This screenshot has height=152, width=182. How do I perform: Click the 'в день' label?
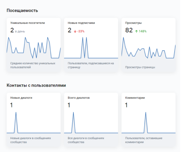(20, 31)
